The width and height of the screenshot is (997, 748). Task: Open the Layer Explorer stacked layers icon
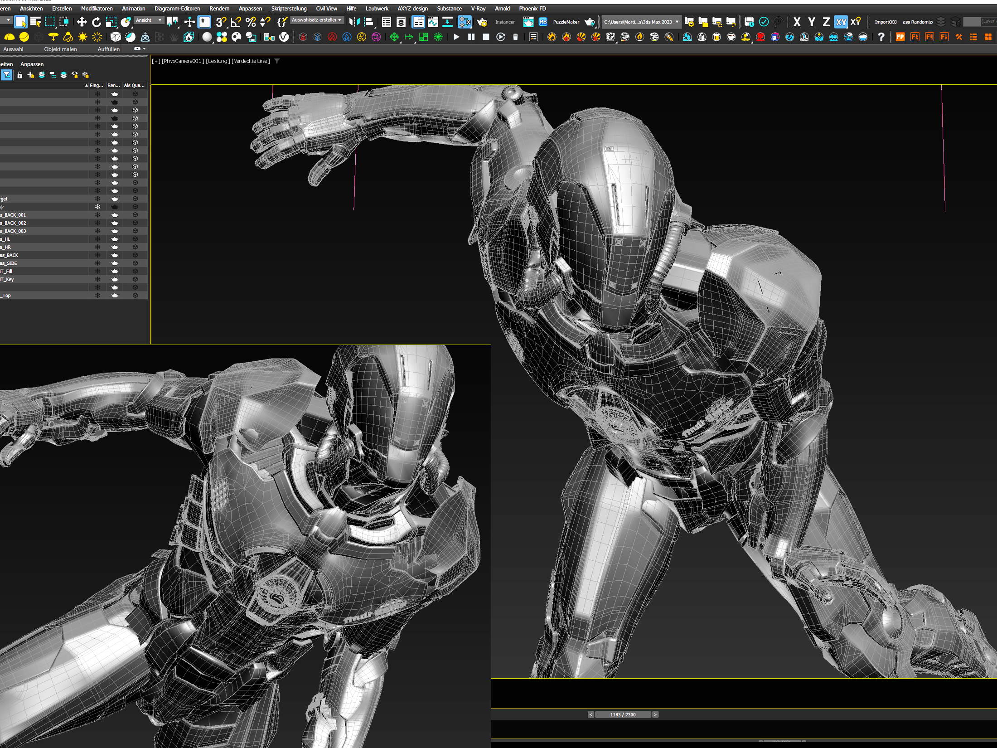[x=401, y=22]
